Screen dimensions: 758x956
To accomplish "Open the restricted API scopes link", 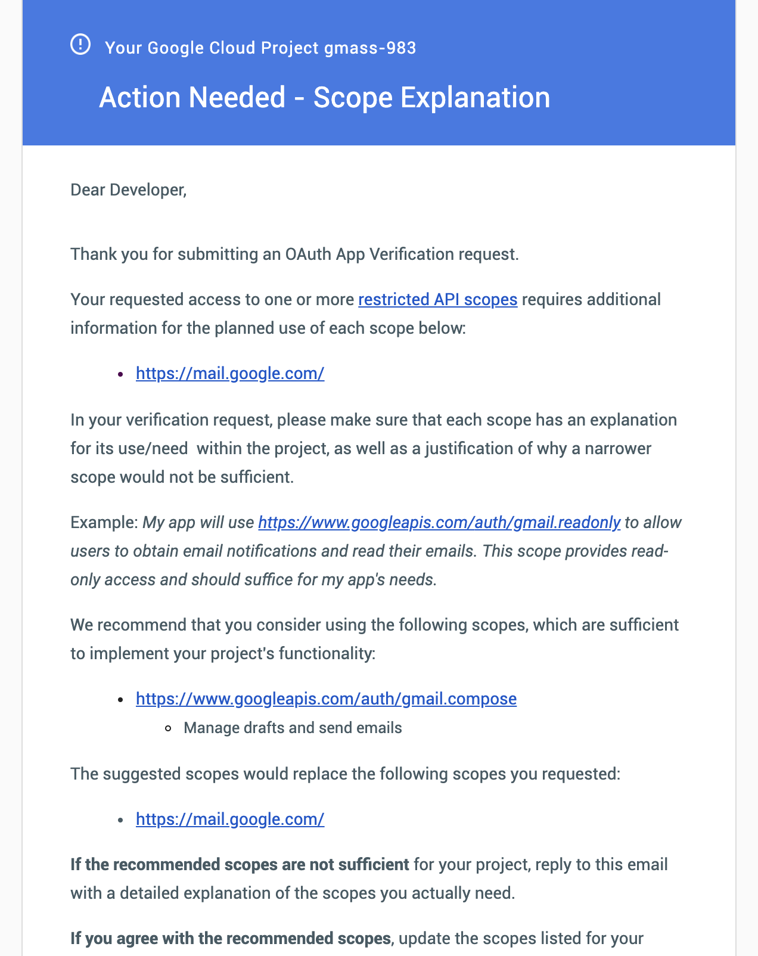I will pos(437,299).
